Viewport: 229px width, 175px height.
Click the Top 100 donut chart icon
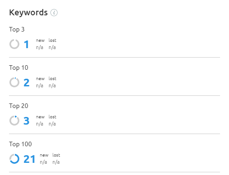pyautogui.click(x=14, y=159)
